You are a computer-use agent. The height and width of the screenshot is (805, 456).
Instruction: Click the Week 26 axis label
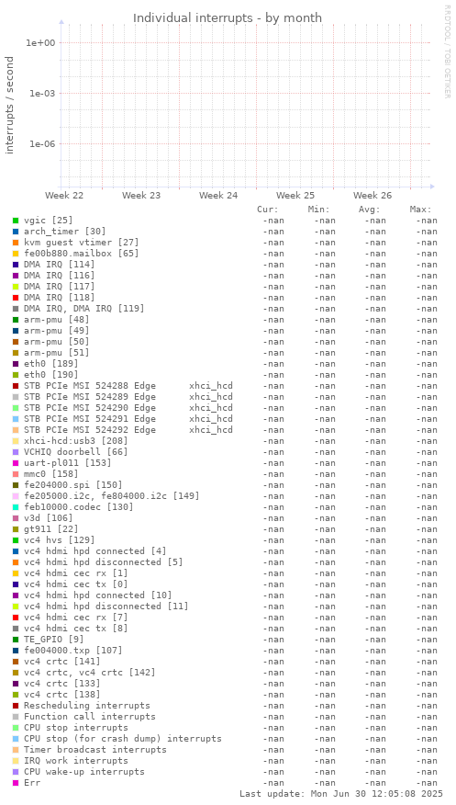[373, 195]
